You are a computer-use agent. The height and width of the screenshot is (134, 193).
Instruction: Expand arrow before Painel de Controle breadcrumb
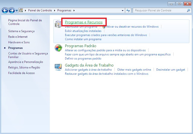[25, 10]
